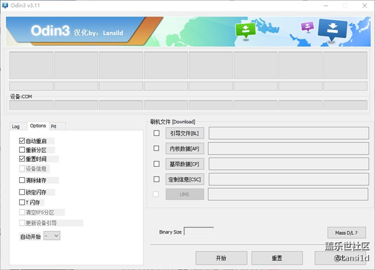Click the AP file path field

click(x=288, y=148)
